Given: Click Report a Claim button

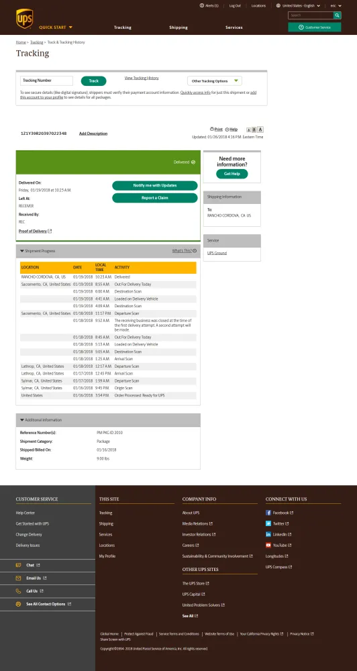Looking at the screenshot, I should pos(155,198).
